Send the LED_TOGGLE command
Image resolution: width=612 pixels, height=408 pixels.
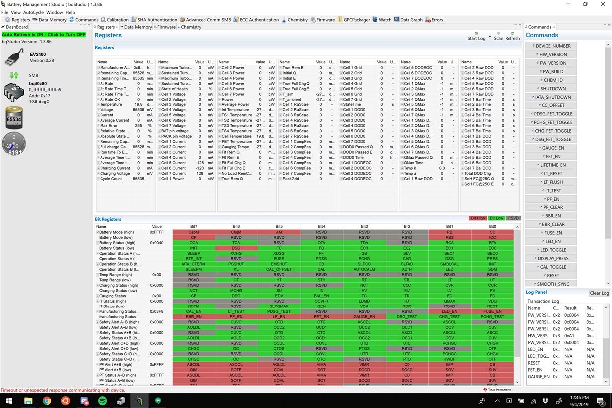551,250
